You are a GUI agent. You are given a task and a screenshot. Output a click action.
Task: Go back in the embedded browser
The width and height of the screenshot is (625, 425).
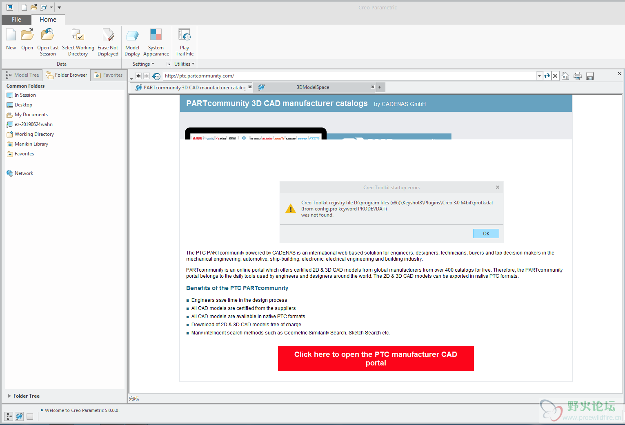pos(138,76)
